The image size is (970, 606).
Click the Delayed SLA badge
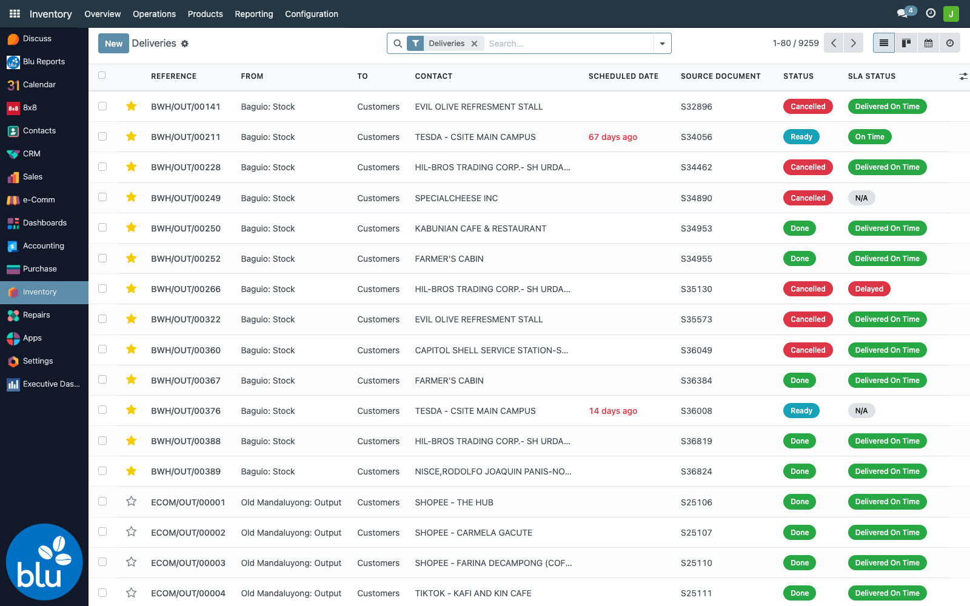click(869, 289)
